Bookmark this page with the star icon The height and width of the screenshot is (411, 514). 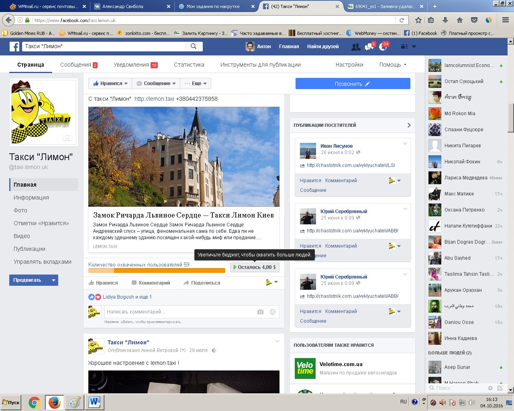click(418, 20)
